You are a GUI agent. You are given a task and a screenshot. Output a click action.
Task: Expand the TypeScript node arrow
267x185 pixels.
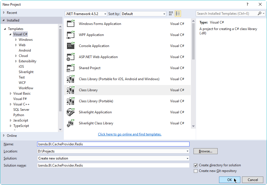pyautogui.click(x=10, y=126)
